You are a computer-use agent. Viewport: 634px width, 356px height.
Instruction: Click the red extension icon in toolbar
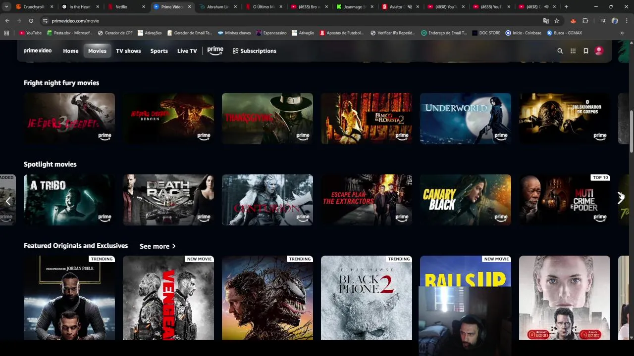[x=573, y=21]
